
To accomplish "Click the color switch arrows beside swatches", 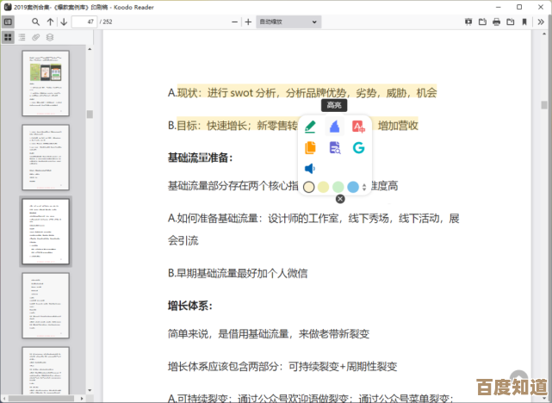I will [364, 187].
